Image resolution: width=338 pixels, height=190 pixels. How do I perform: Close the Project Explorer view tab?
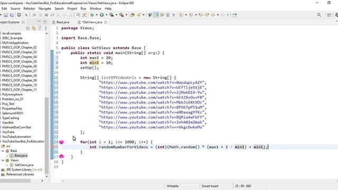point(23,22)
